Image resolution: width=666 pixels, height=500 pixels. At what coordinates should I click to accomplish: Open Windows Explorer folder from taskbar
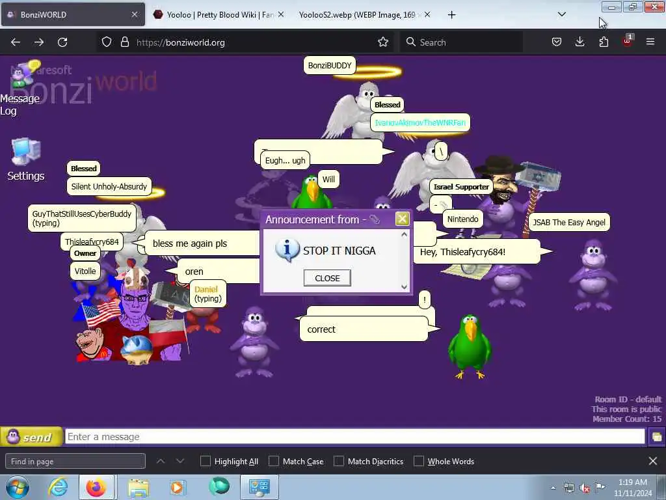(x=139, y=487)
